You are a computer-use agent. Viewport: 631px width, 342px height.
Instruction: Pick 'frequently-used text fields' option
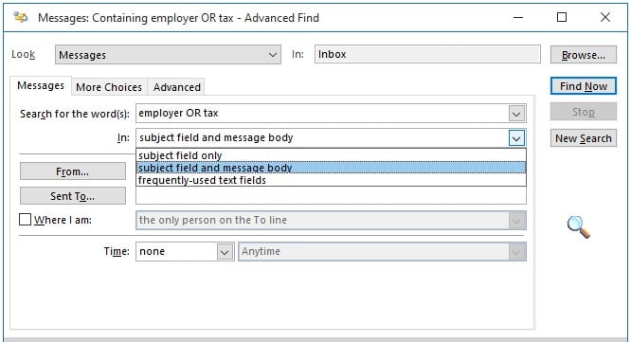331,180
